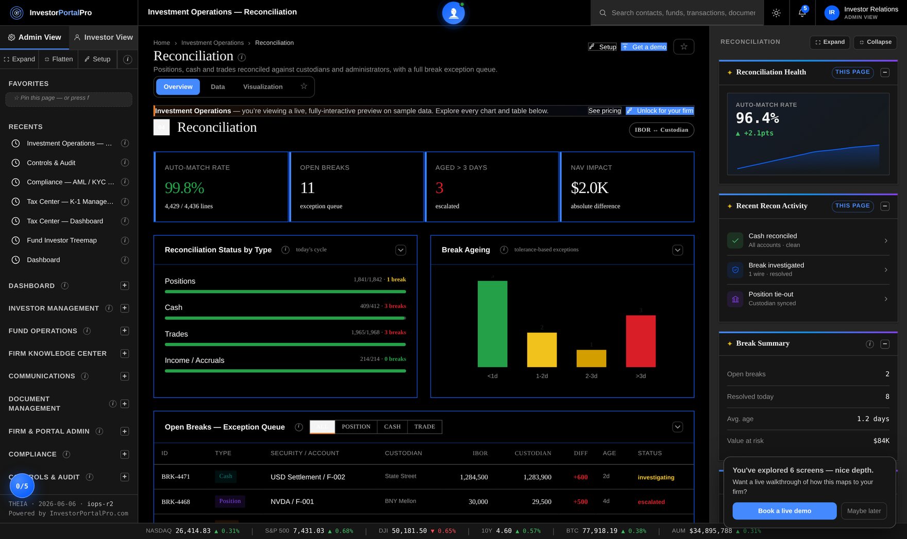Open Tax Center — K-1 Manage recent item
This screenshot has height=539, width=907.
[x=70, y=202]
